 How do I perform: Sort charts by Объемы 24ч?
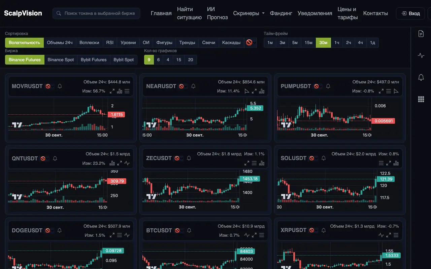[x=60, y=43]
